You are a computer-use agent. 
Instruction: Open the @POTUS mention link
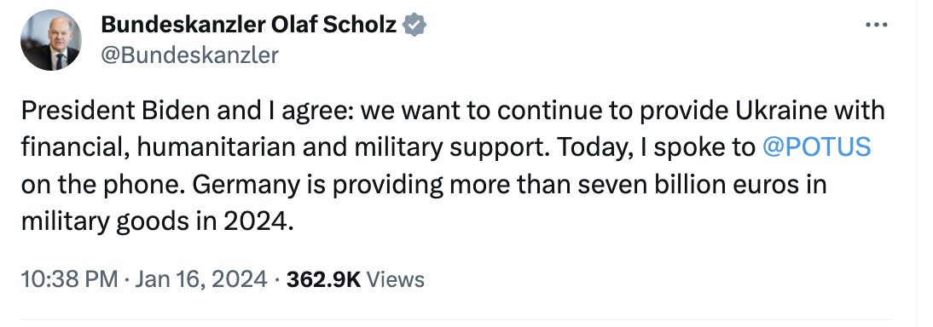click(816, 146)
